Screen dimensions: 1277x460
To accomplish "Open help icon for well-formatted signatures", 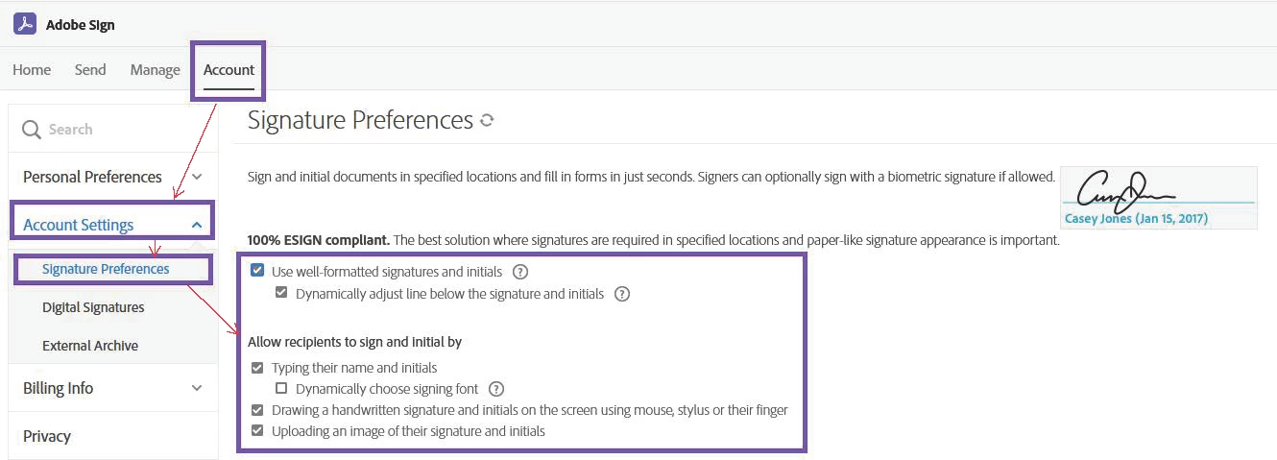I will [x=520, y=272].
